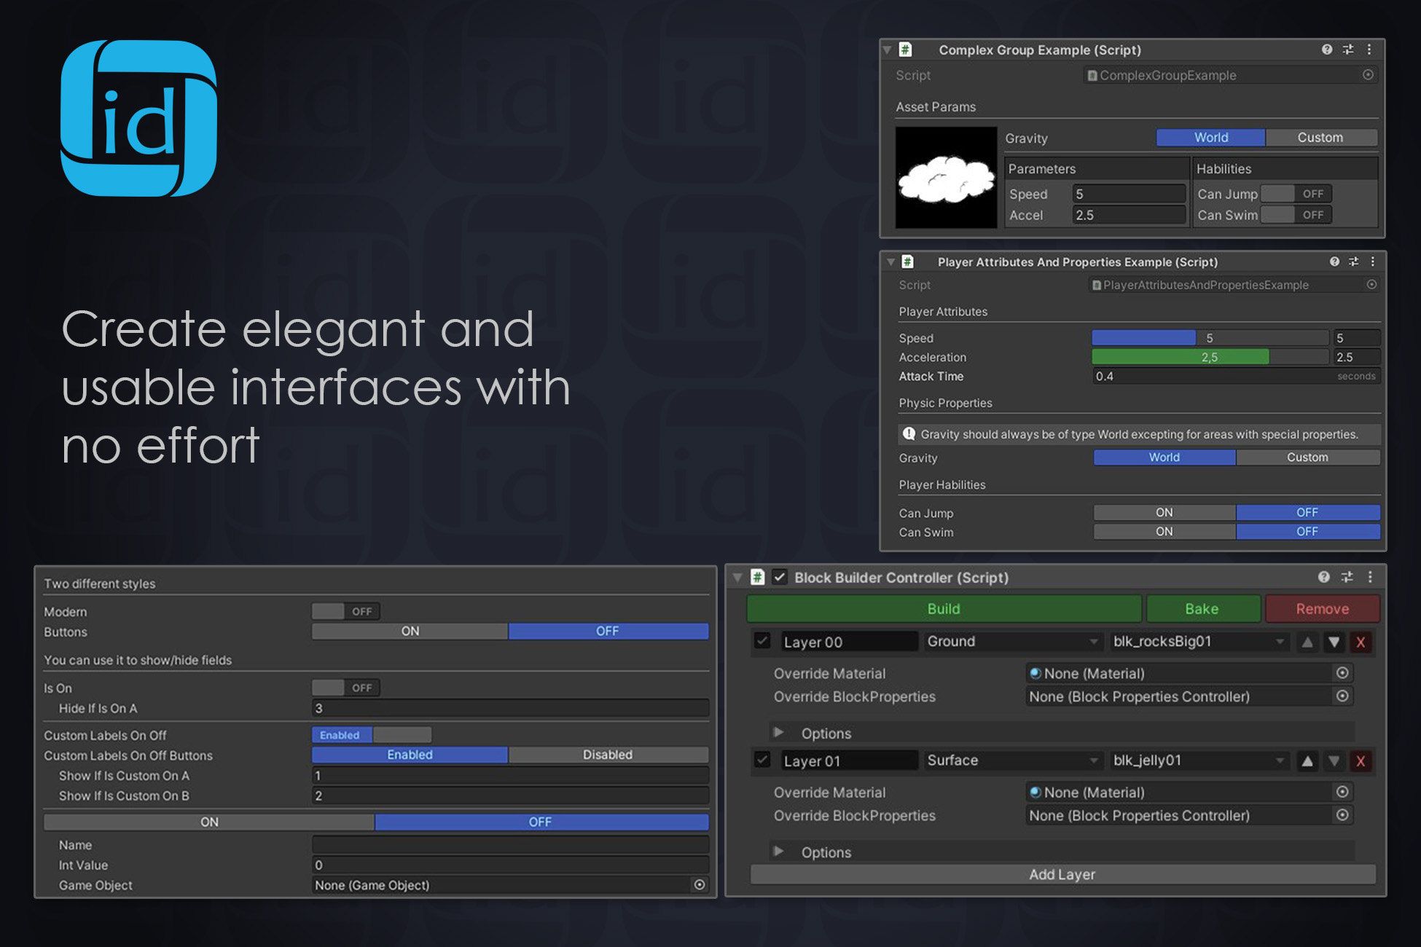Click the cloud texture thumbnail in Asset Params
The width and height of the screenshot is (1421, 947).
click(x=946, y=177)
